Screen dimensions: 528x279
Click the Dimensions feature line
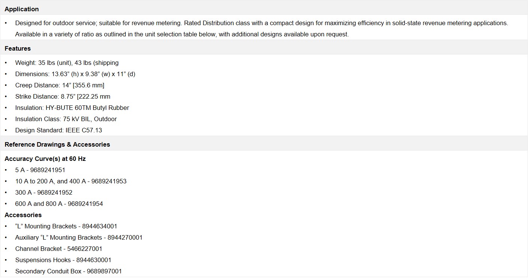[x=75, y=74]
